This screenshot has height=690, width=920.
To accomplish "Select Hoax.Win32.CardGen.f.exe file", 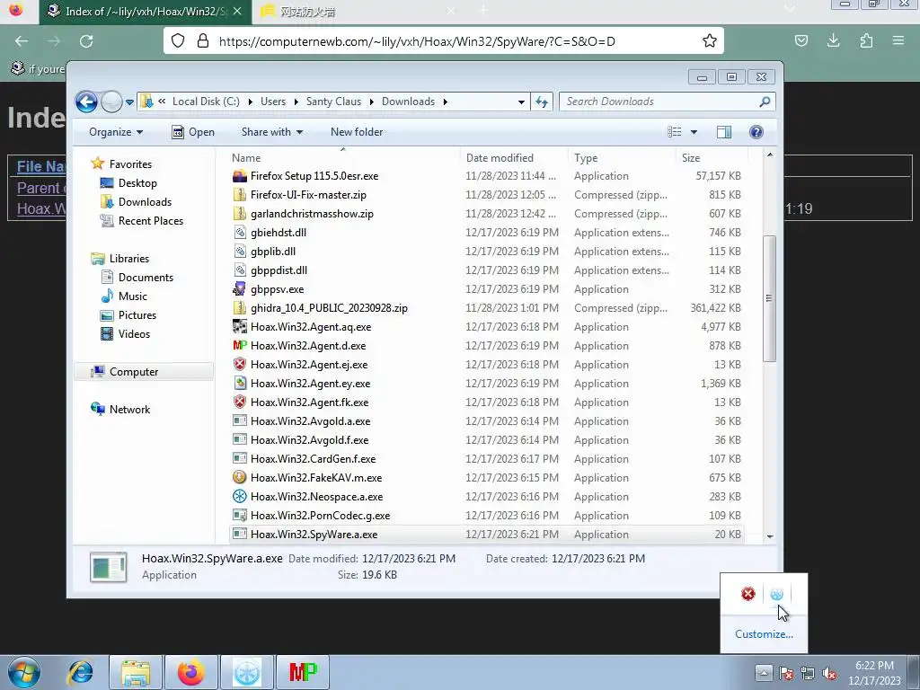I will 313,459.
